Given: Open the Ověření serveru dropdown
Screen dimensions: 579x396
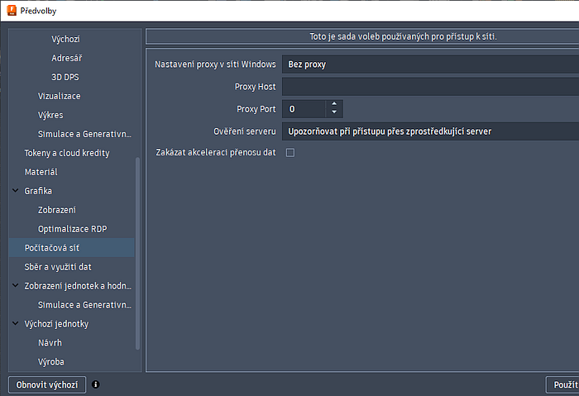Looking at the screenshot, I should [x=430, y=131].
